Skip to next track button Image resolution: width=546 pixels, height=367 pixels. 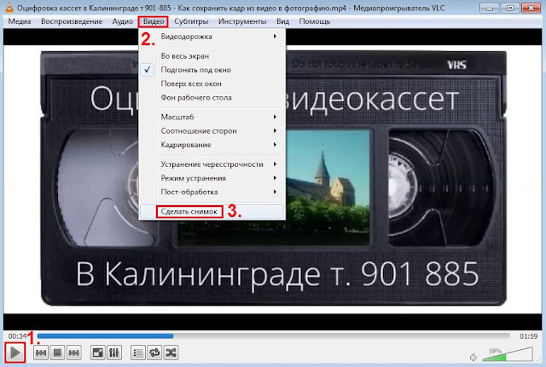[x=74, y=353]
